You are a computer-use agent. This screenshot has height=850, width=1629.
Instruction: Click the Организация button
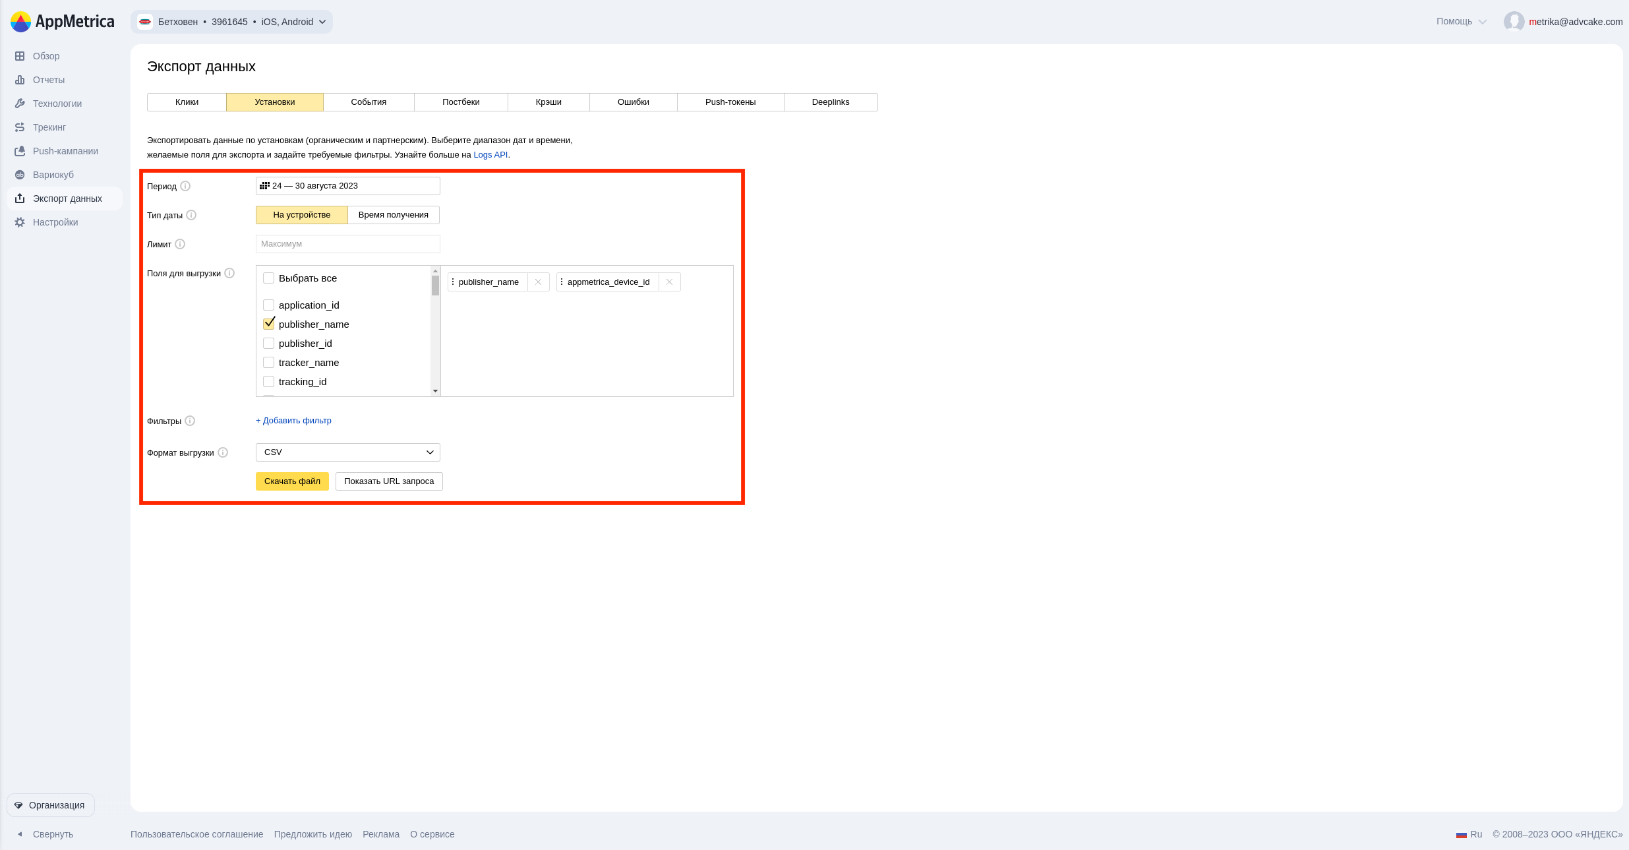pyautogui.click(x=51, y=805)
